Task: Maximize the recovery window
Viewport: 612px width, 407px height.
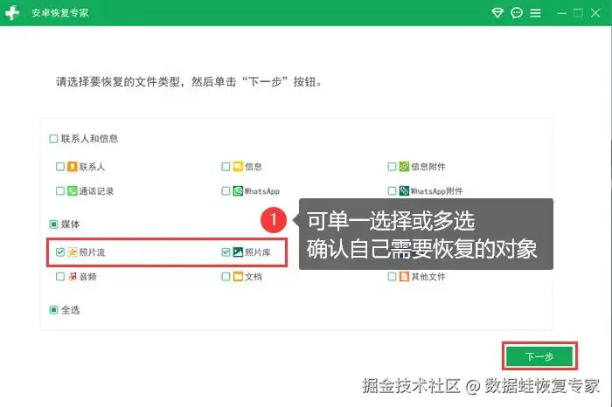Action: [x=578, y=13]
